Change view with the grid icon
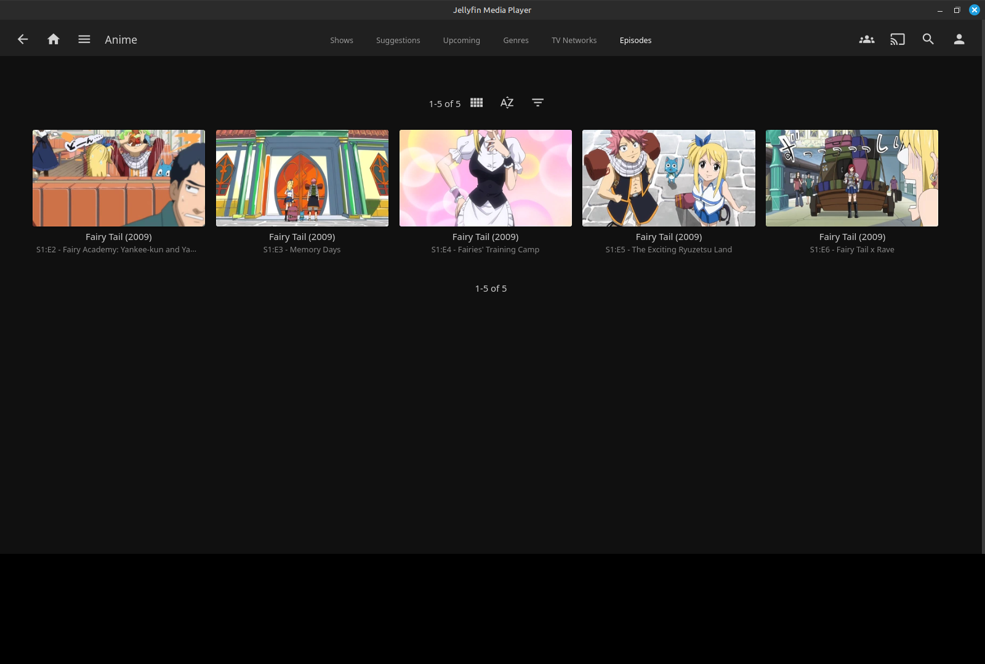Image resolution: width=985 pixels, height=664 pixels. click(x=476, y=103)
